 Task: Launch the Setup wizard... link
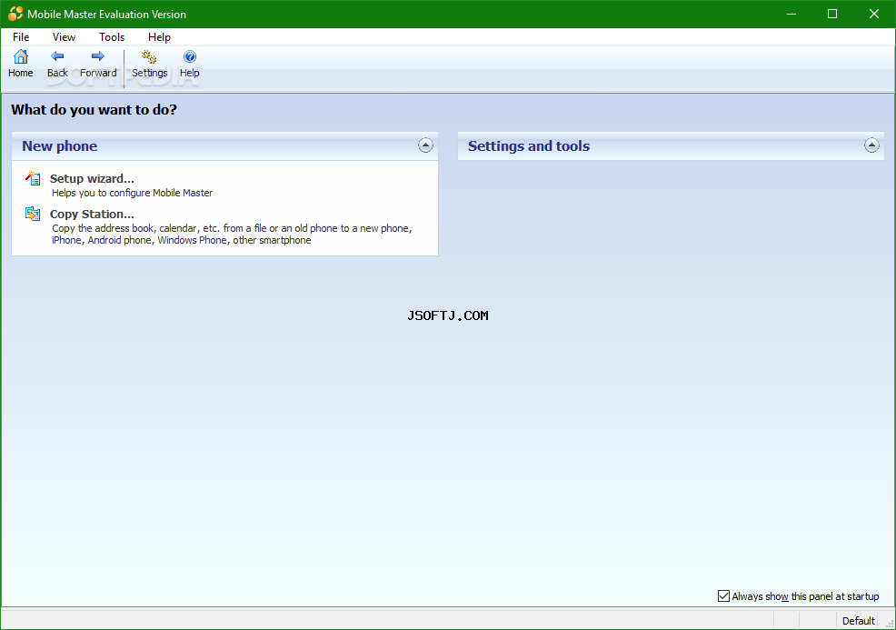[x=92, y=178]
